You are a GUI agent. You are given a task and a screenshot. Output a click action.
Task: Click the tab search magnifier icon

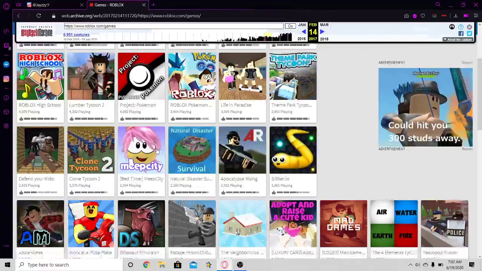coord(438,5)
